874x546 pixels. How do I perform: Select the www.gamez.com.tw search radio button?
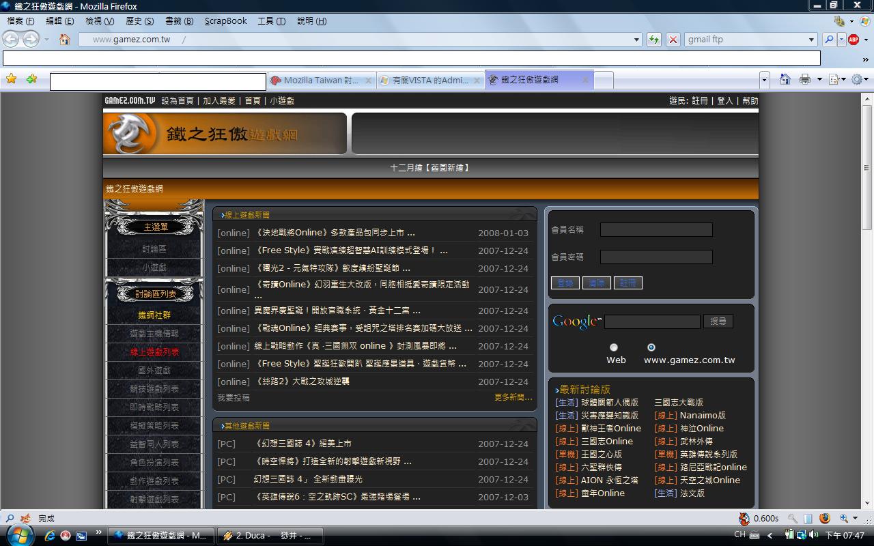pos(651,347)
